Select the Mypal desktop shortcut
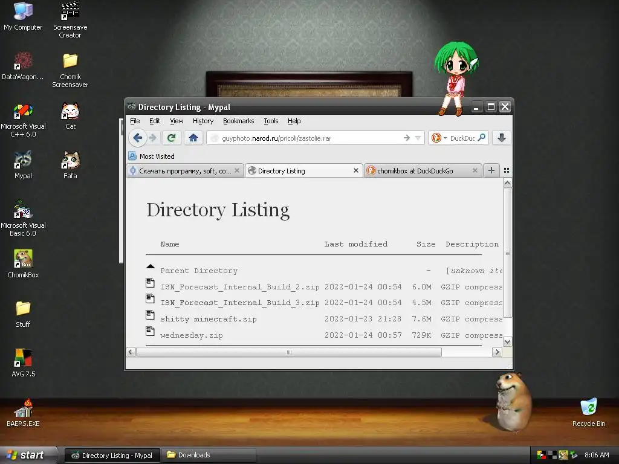This screenshot has height=464, width=619. coord(23,165)
